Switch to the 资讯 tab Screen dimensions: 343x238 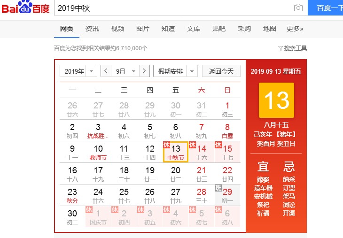(x=92, y=29)
